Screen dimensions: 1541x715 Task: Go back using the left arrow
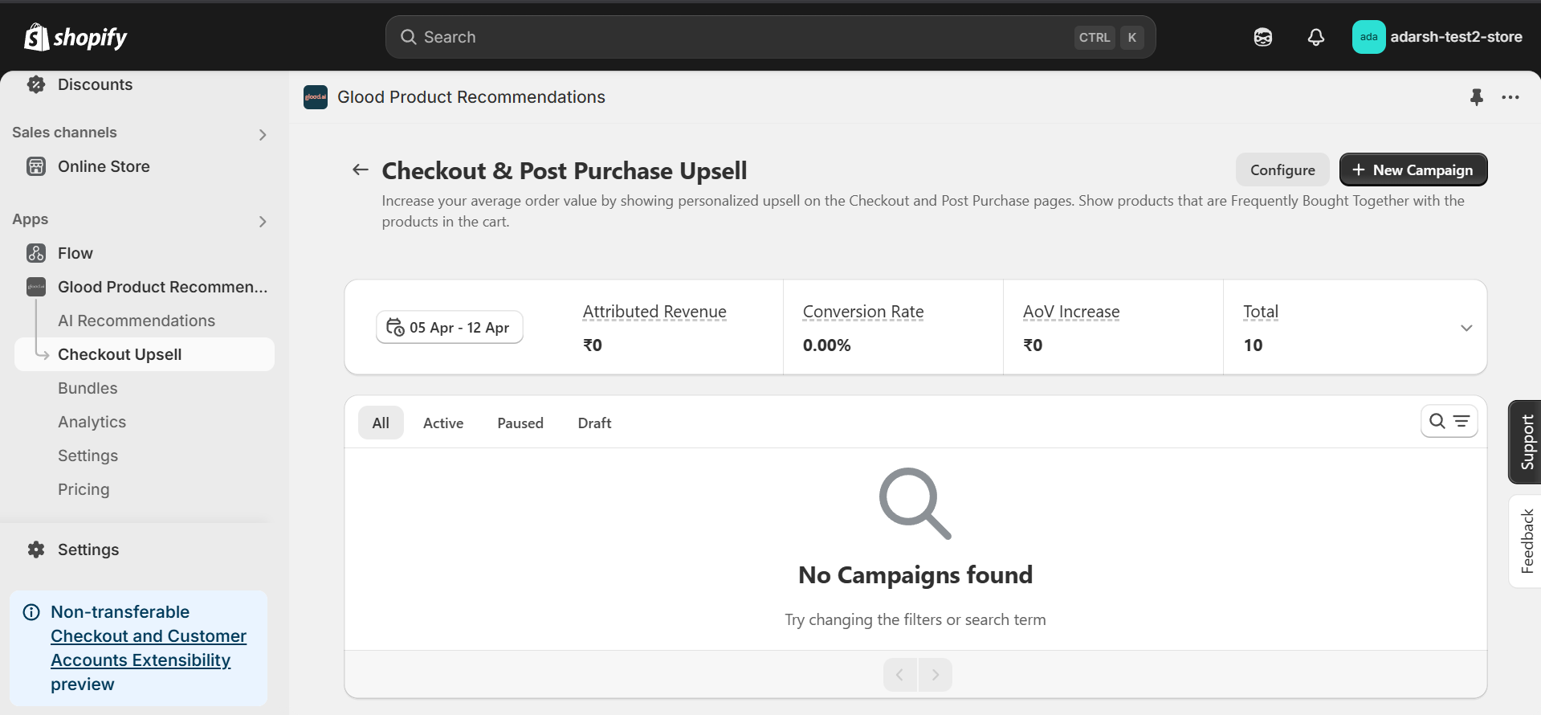click(361, 170)
